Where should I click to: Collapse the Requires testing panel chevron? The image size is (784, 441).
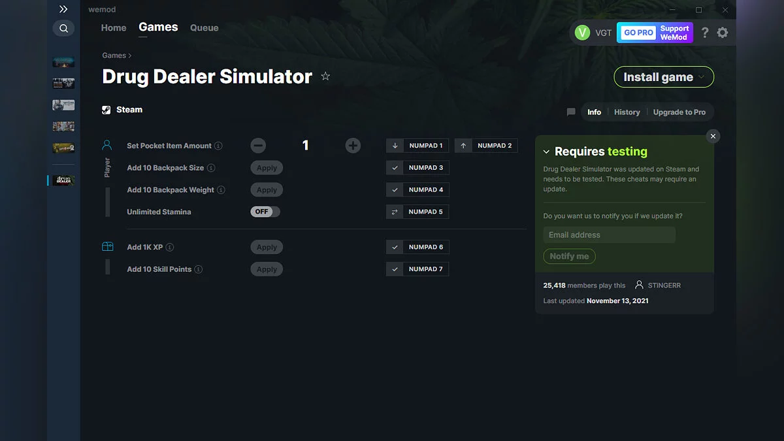[547, 152]
